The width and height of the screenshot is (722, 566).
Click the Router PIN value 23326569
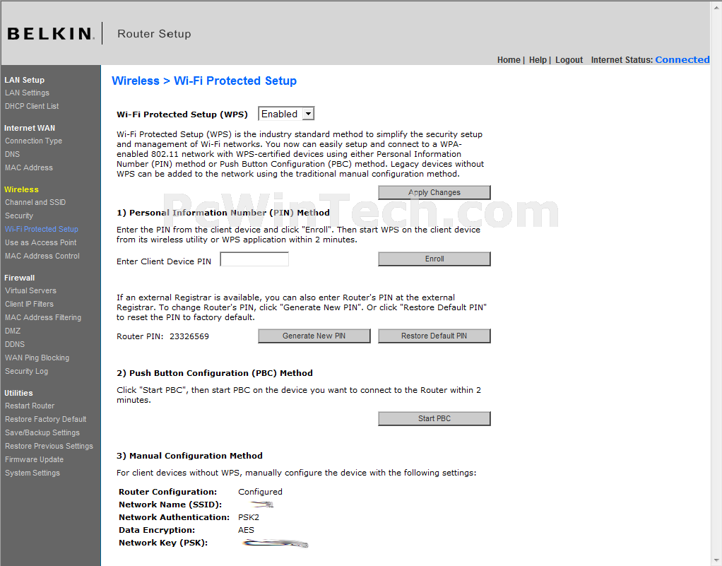(189, 336)
